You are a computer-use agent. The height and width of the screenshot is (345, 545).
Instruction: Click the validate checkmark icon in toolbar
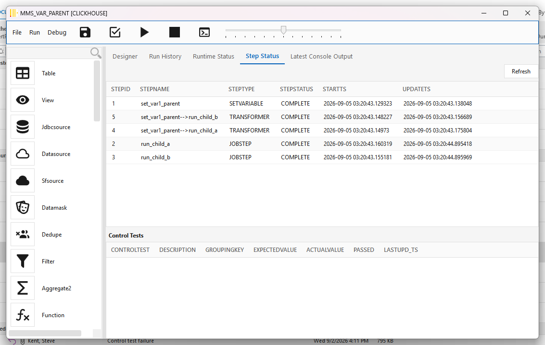pos(114,32)
